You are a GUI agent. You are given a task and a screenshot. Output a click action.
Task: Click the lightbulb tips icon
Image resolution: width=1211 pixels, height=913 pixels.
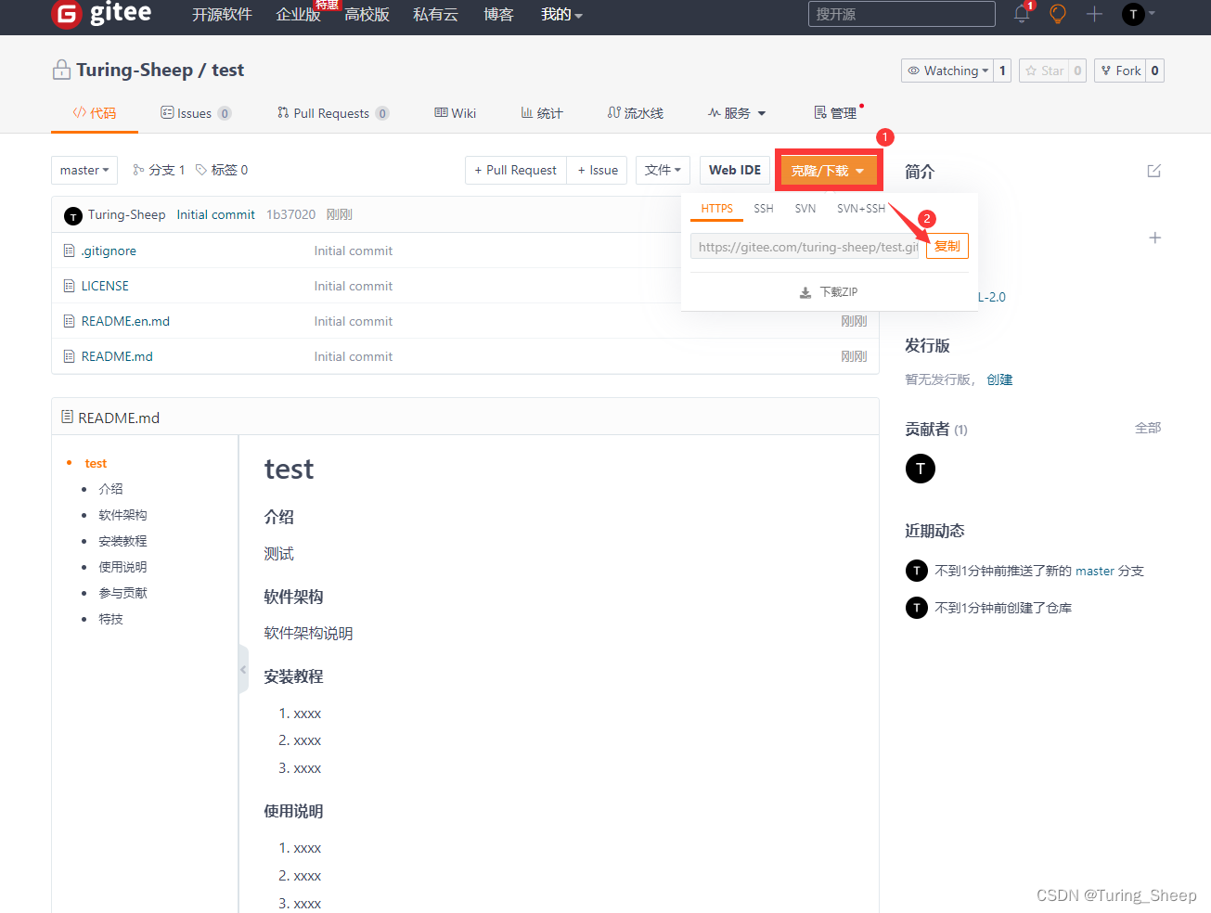click(1057, 14)
